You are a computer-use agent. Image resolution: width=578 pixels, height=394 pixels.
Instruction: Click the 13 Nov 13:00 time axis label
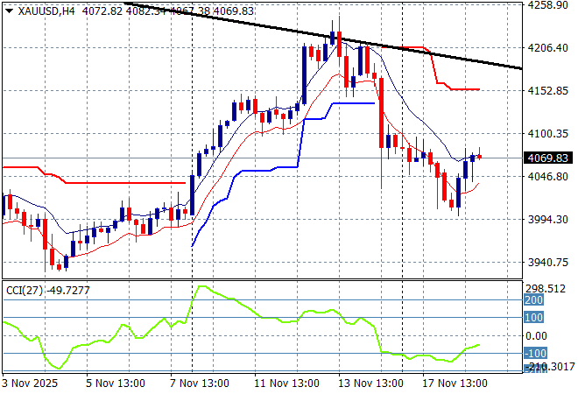[x=370, y=383]
